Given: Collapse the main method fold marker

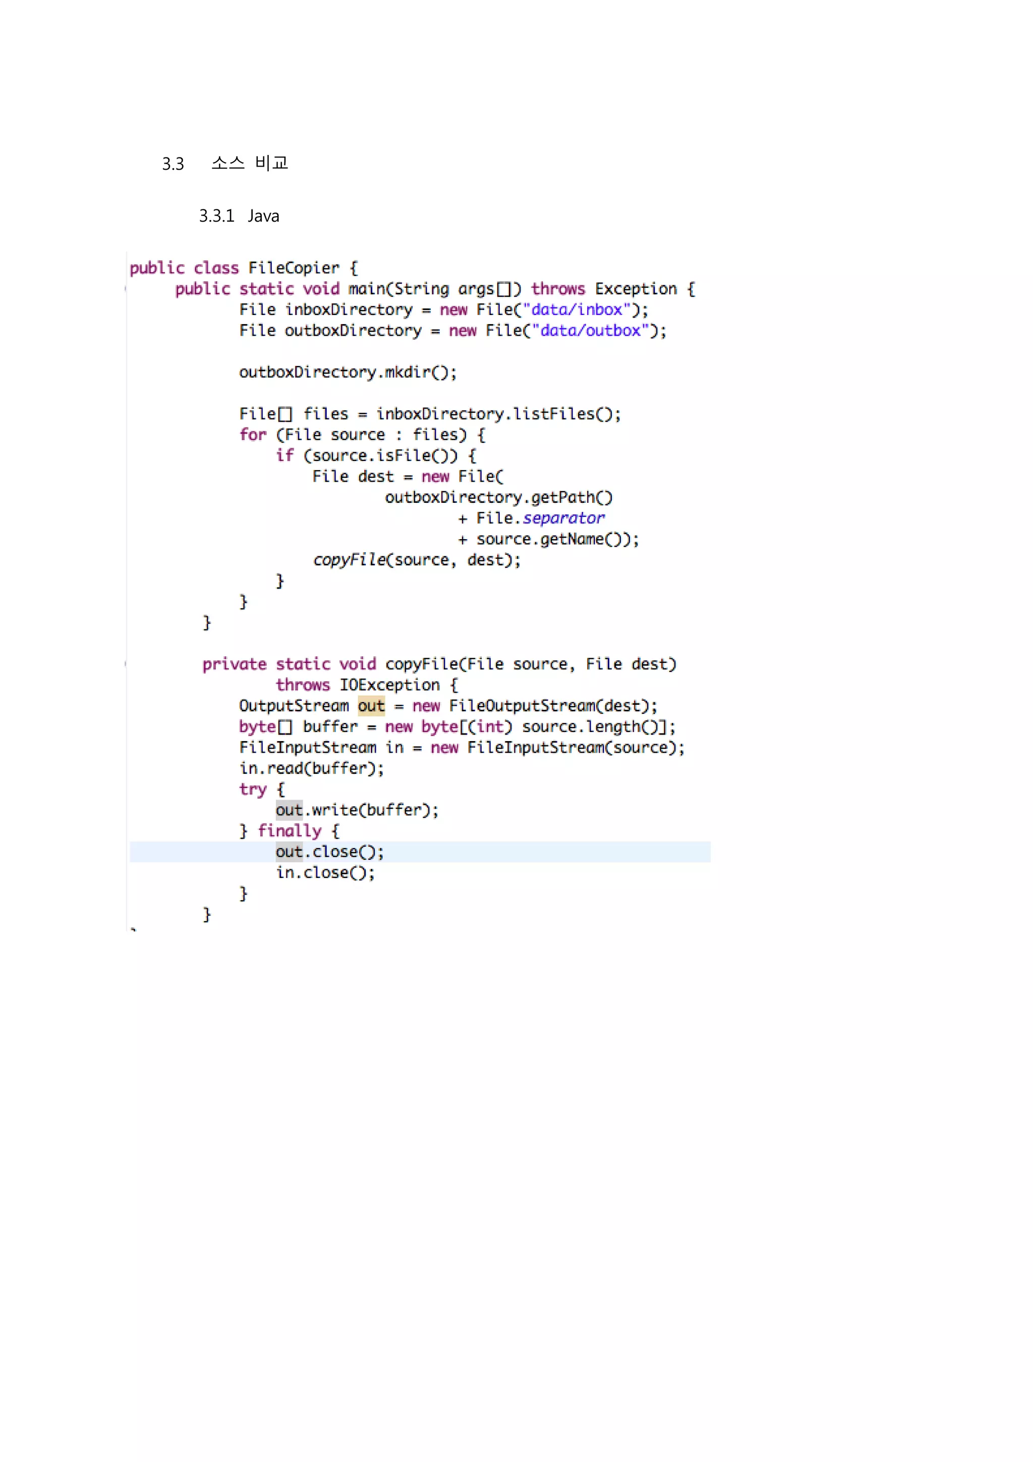Looking at the screenshot, I should point(126,289).
